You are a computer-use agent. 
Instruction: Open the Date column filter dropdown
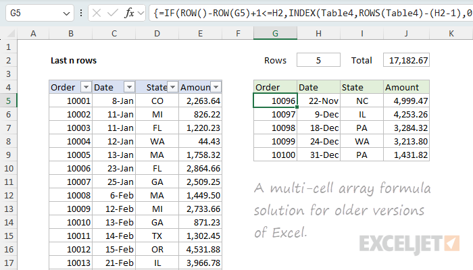(x=129, y=87)
